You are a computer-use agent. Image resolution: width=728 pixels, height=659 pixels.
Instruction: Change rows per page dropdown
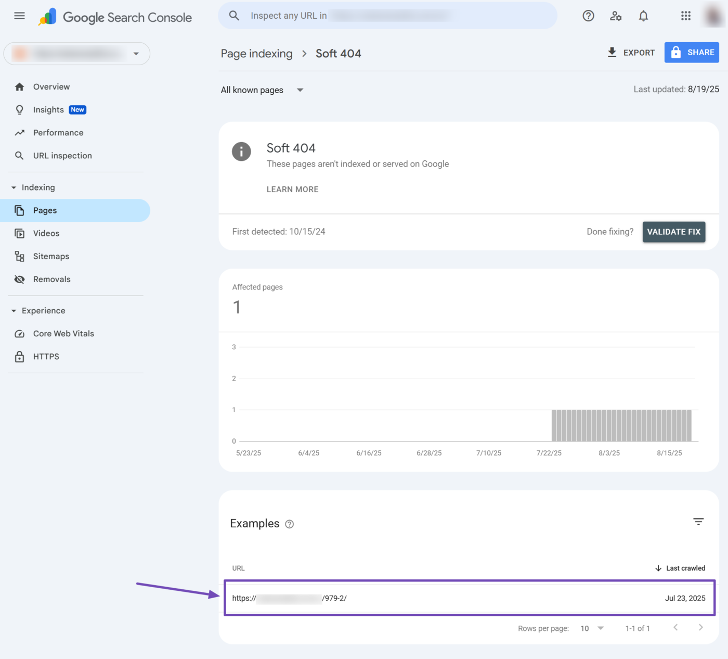[592, 628]
